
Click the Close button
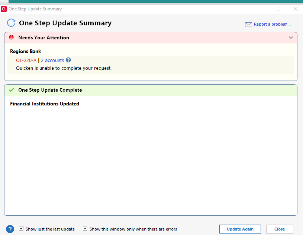pos(280,229)
